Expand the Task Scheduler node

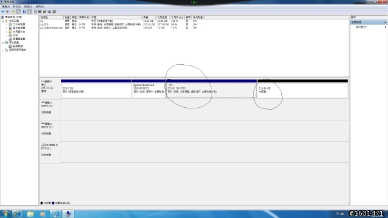[7, 24]
